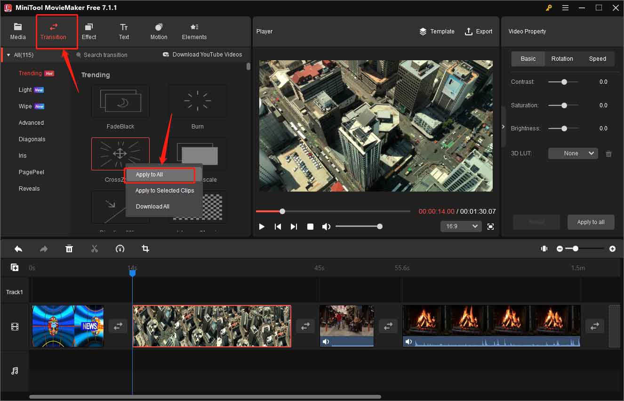Open Download YouTube Videos
The width and height of the screenshot is (624, 401).
pyautogui.click(x=202, y=55)
